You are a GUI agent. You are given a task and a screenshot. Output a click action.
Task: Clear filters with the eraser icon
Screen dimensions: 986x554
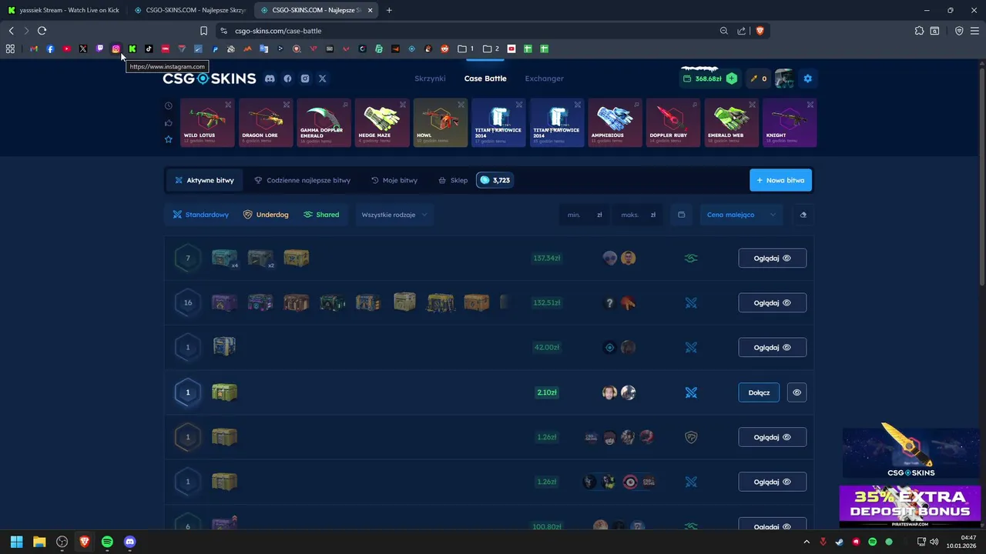pos(803,215)
